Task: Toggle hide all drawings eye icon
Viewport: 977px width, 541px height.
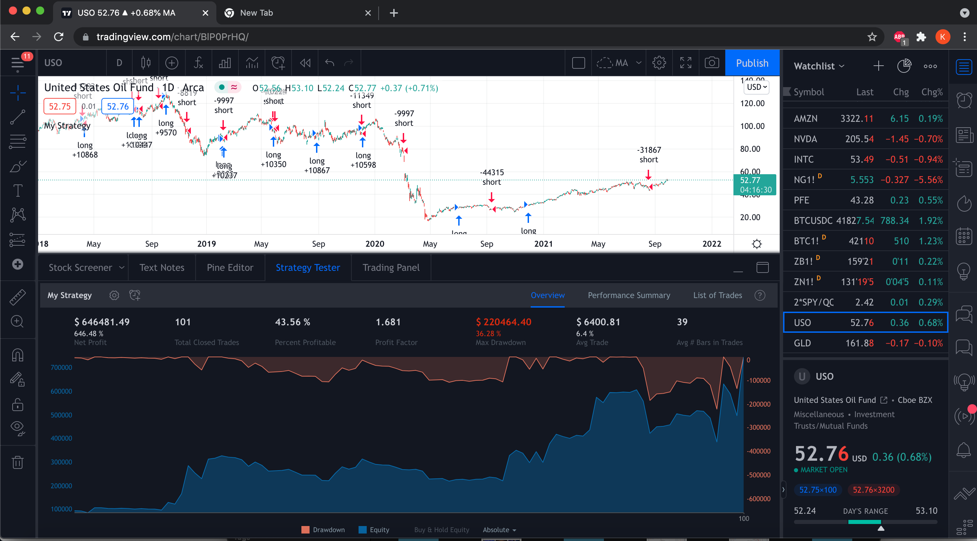Action: [x=17, y=427]
